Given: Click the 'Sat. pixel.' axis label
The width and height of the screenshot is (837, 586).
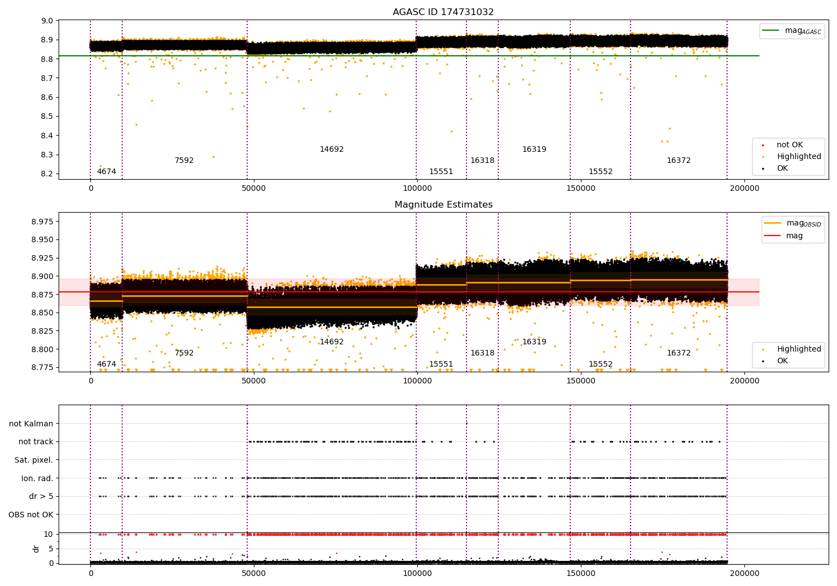Looking at the screenshot, I should pos(34,460).
